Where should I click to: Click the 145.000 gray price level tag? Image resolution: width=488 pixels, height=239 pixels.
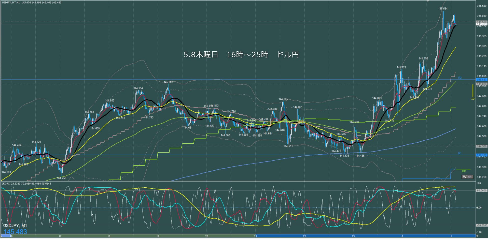pos(482,84)
